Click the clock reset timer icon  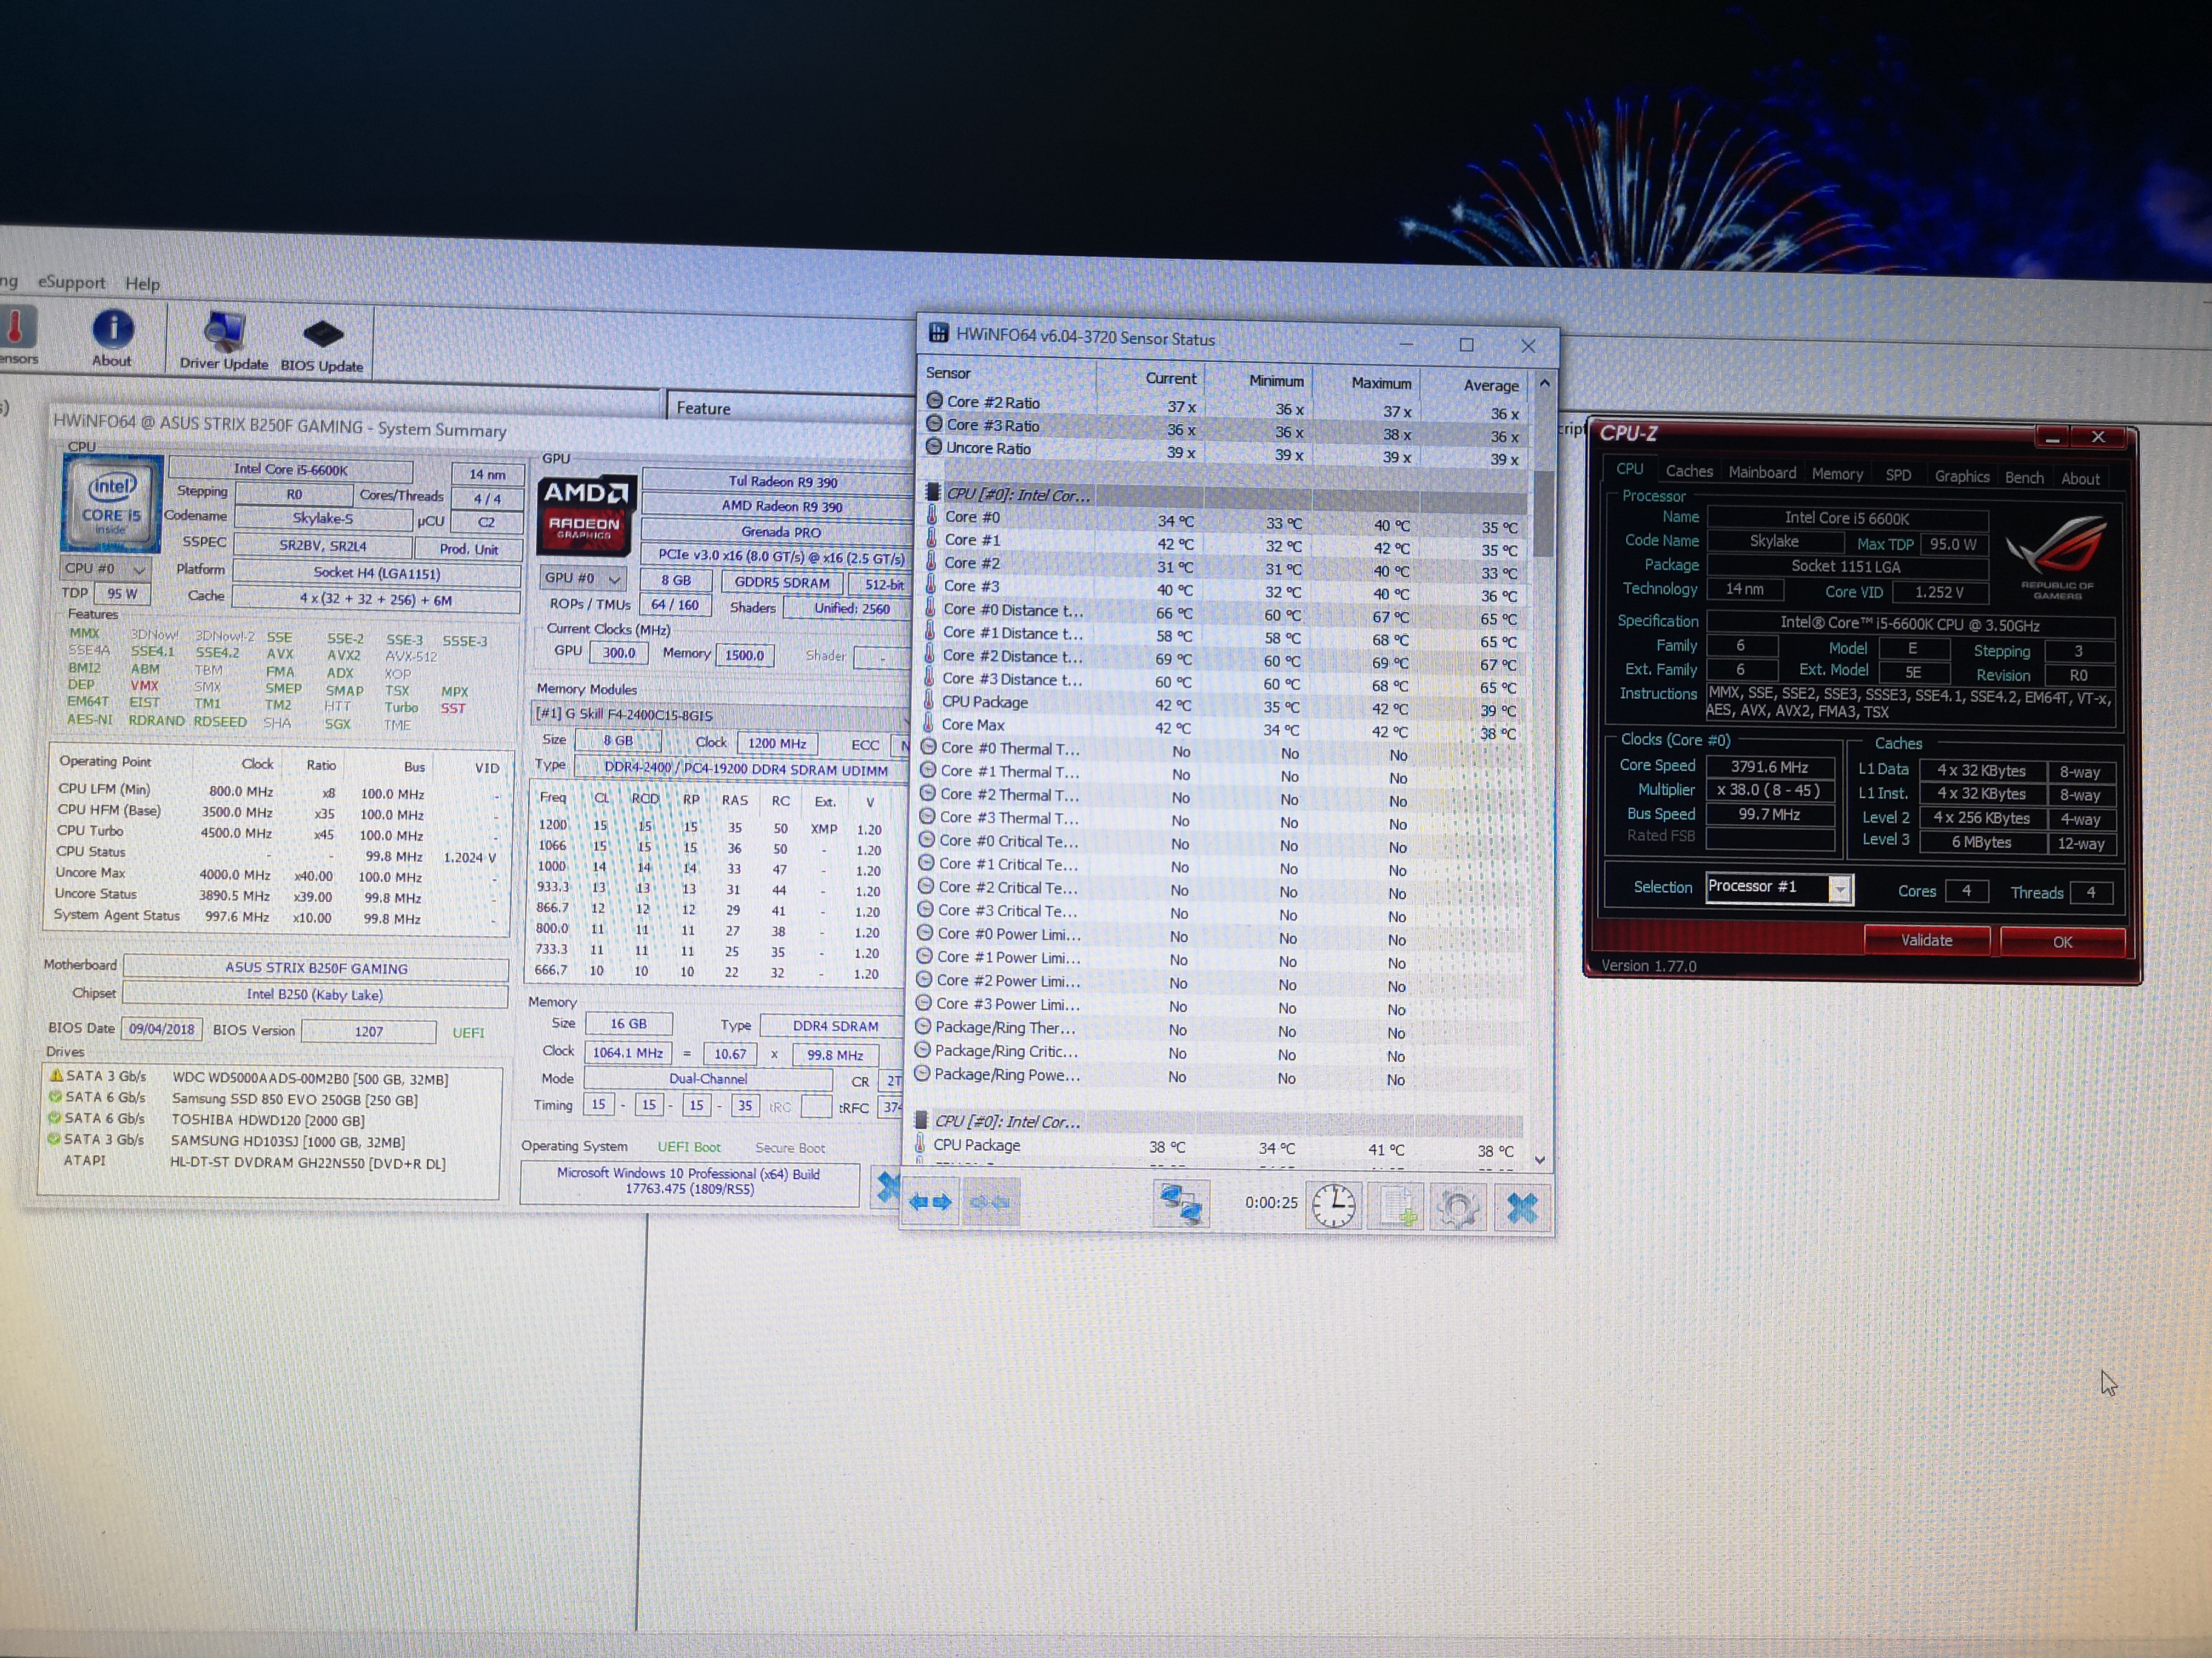coord(1333,1205)
